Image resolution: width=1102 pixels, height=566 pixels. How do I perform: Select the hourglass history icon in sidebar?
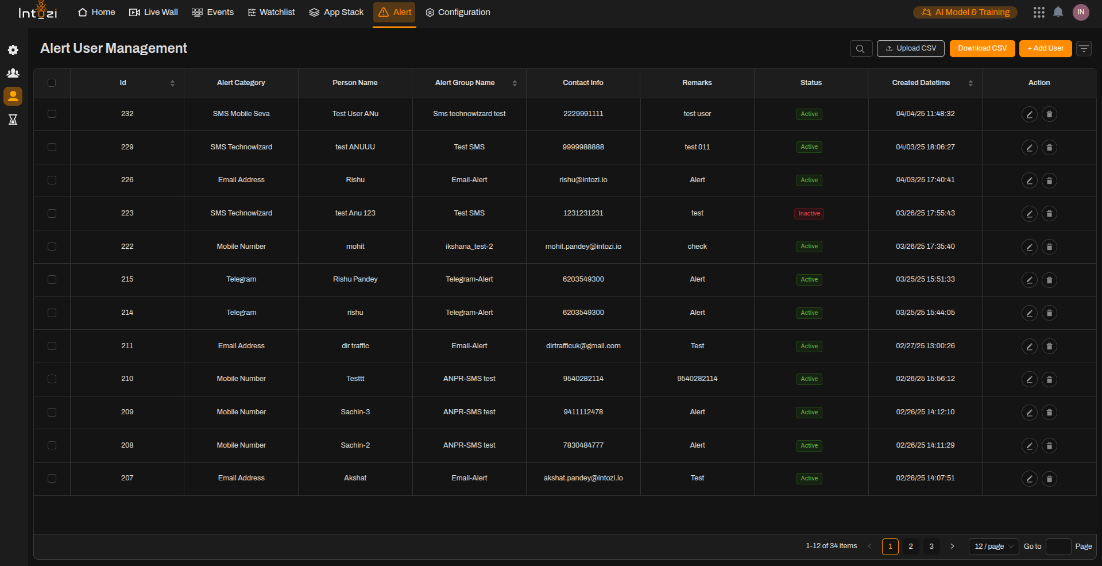tap(13, 120)
